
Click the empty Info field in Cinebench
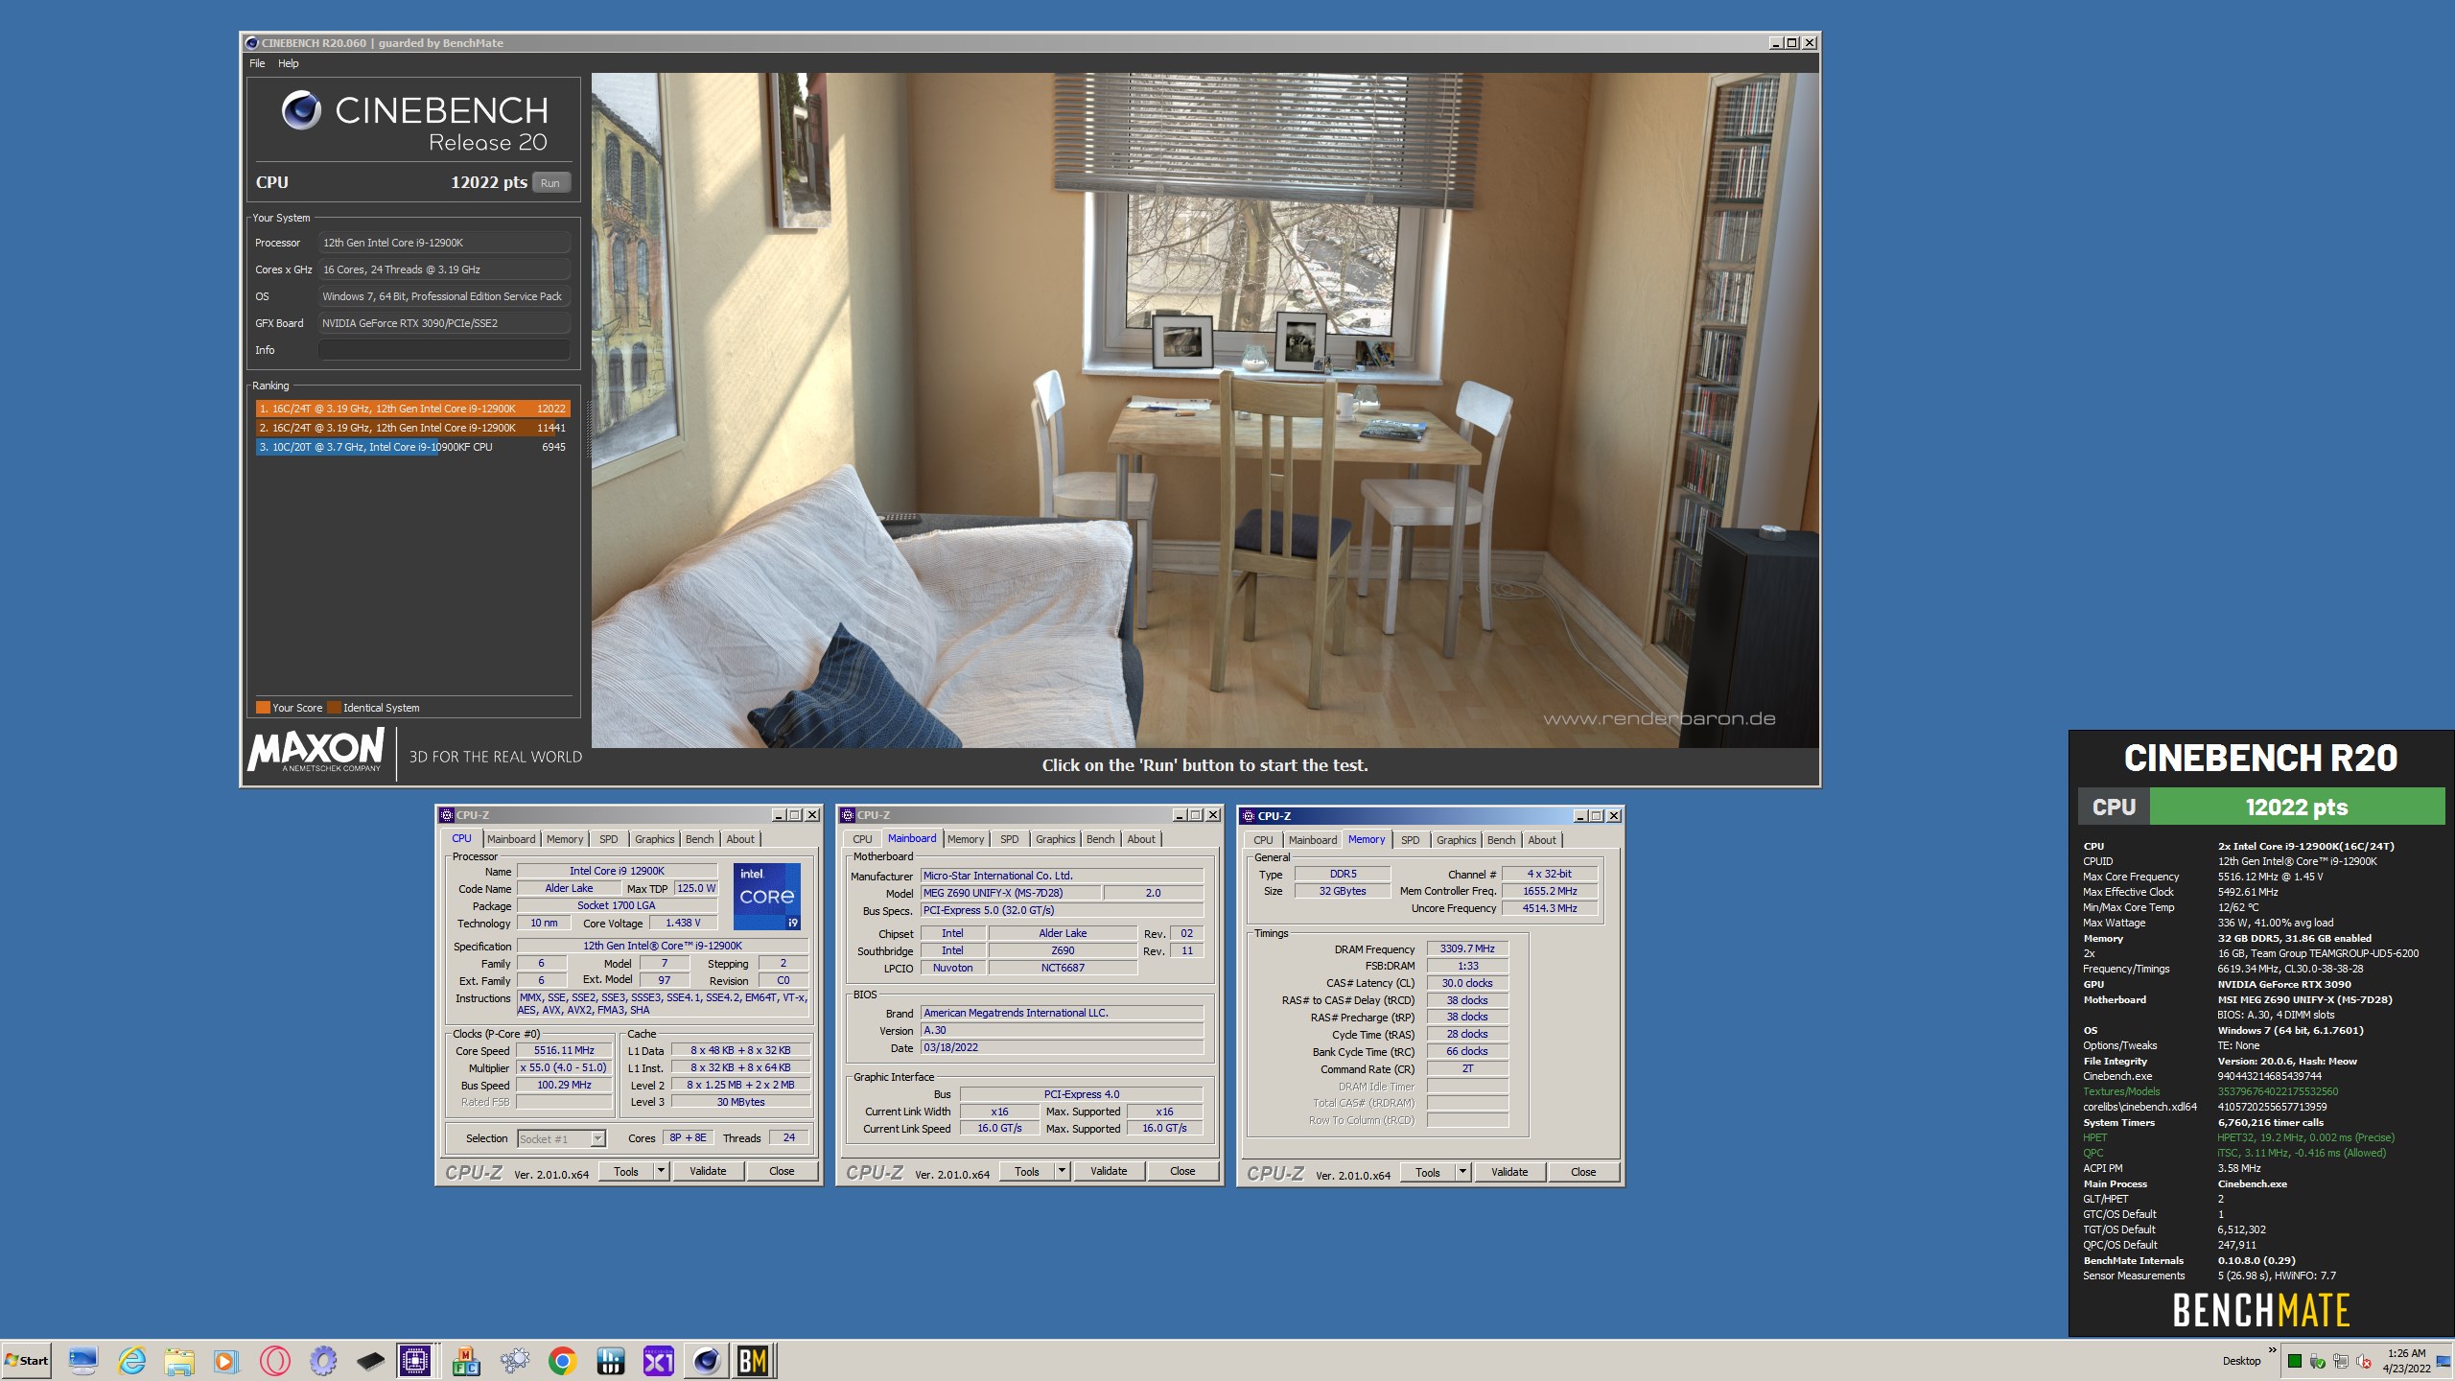[444, 350]
